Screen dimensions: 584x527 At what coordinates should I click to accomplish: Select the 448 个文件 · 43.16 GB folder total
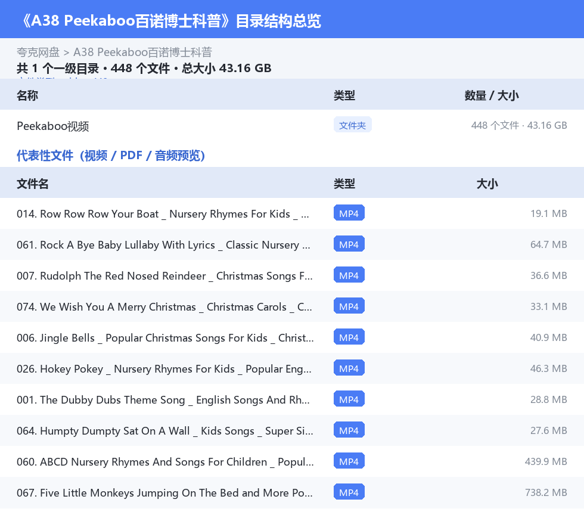click(519, 125)
